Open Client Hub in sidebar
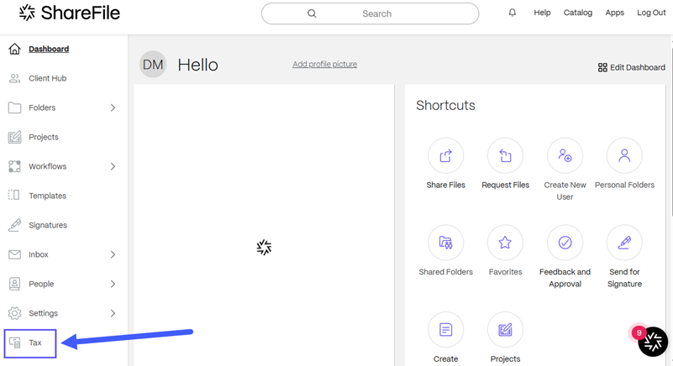Image resolution: width=673 pixels, height=366 pixels. pyautogui.click(x=48, y=78)
